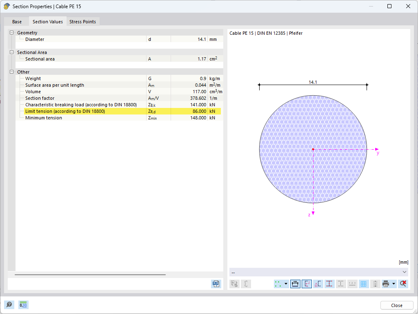Click the minimum tension value 148.000
Viewport: 418px width, 314px height.
click(198, 118)
